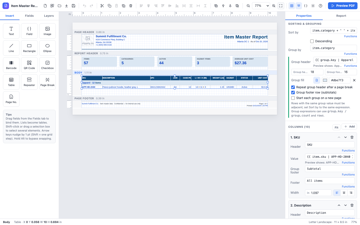Screen dimensions: 360x225
Task: Move the Description column down with chevron
Action: click(345, 205)
